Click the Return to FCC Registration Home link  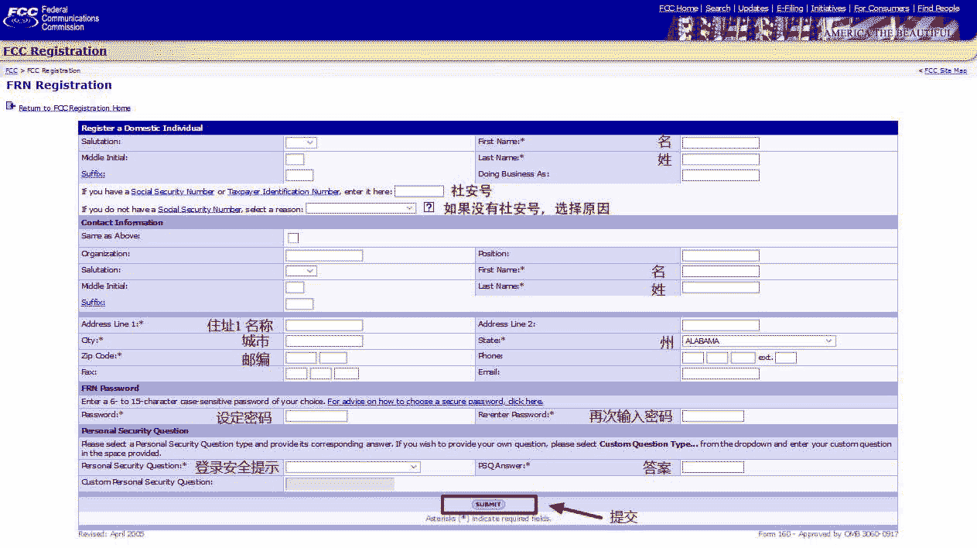[x=74, y=108]
